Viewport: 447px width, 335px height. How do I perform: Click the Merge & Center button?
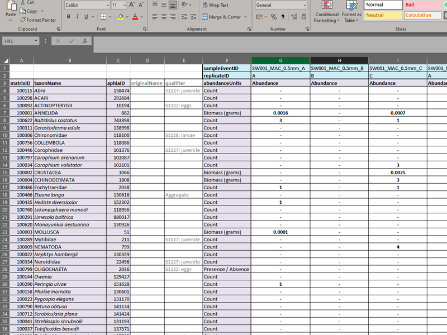click(x=221, y=17)
